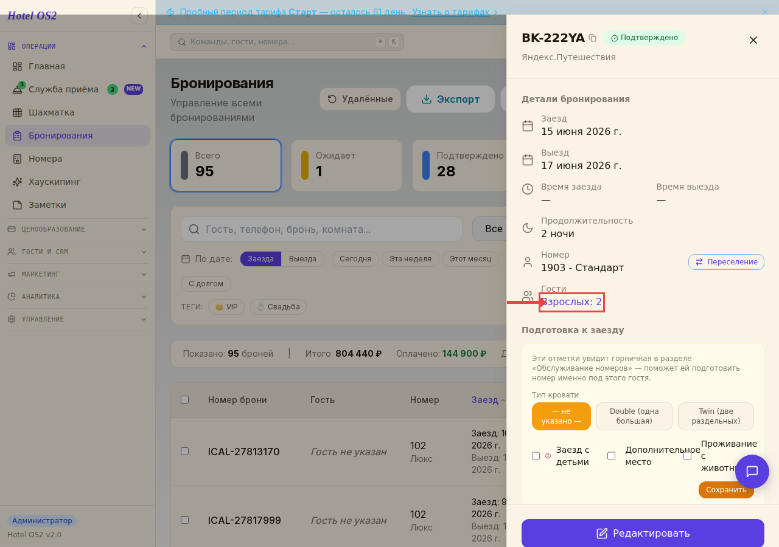Toggle VIP tag filter

coord(226,307)
